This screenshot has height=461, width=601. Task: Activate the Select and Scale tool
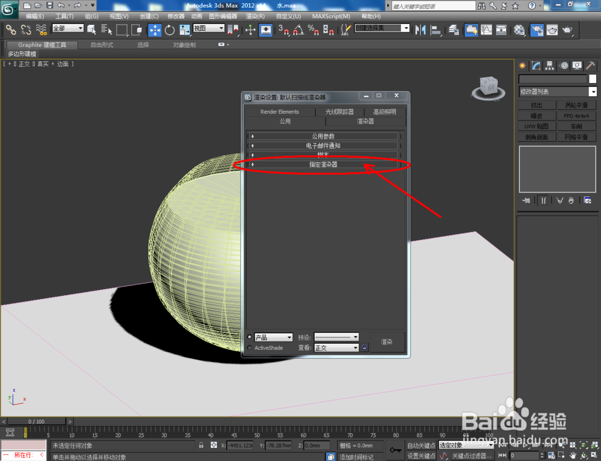tap(185, 29)
